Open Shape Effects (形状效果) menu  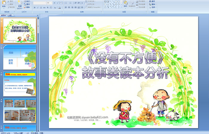coord(141,7)
